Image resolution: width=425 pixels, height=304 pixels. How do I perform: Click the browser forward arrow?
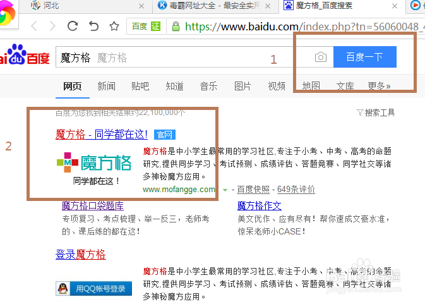tap(53, 27)
